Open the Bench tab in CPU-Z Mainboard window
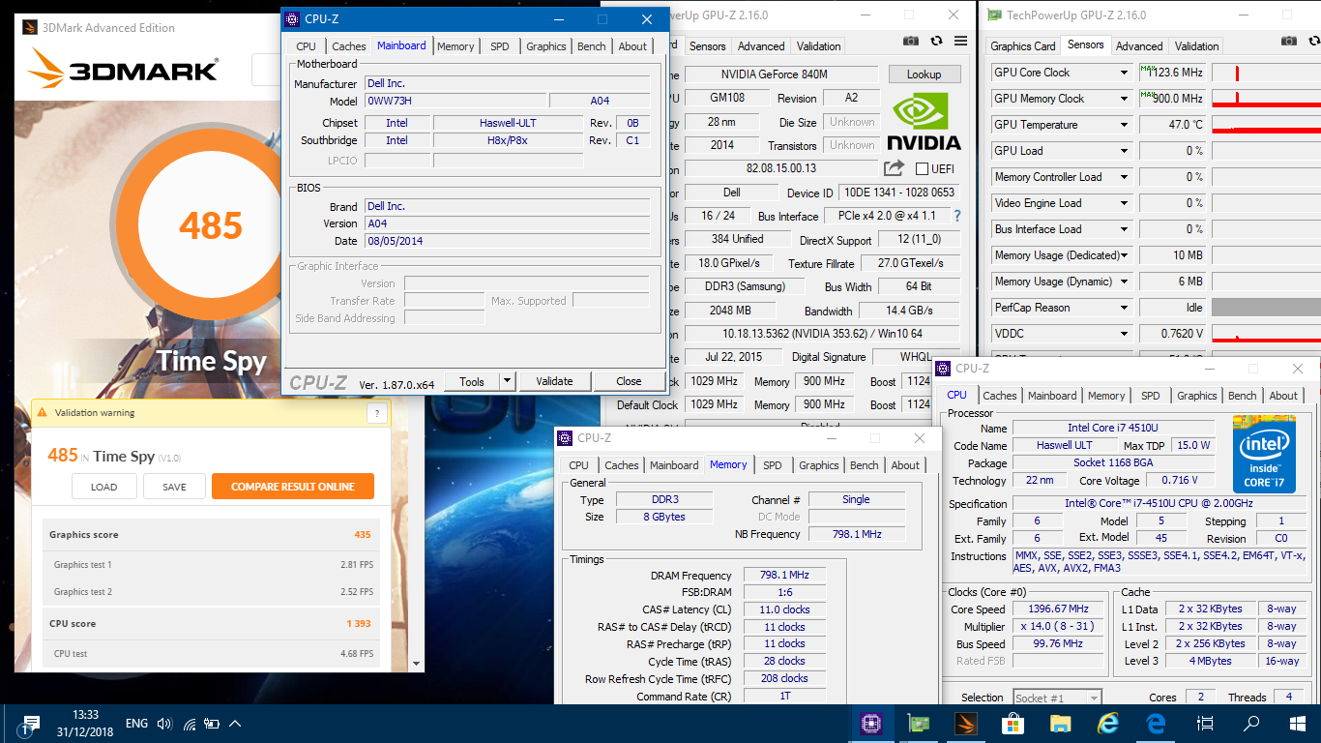Image resolution: width=1321 pixels, height=743 pixels. click(x=592, y=46)
